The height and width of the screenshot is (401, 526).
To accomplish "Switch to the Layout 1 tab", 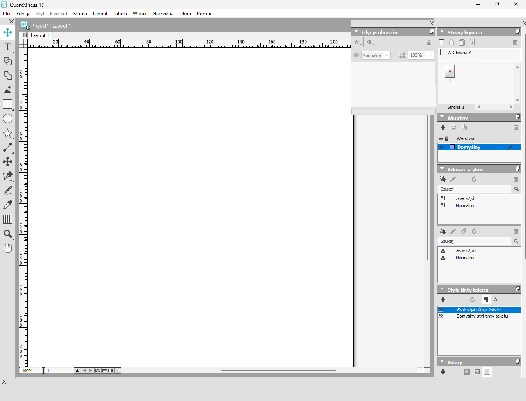I will pos(40,35).
